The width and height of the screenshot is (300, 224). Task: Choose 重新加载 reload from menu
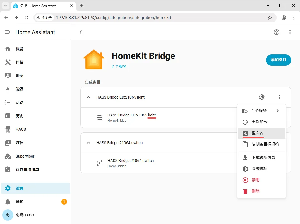click(x=261, y=122)
